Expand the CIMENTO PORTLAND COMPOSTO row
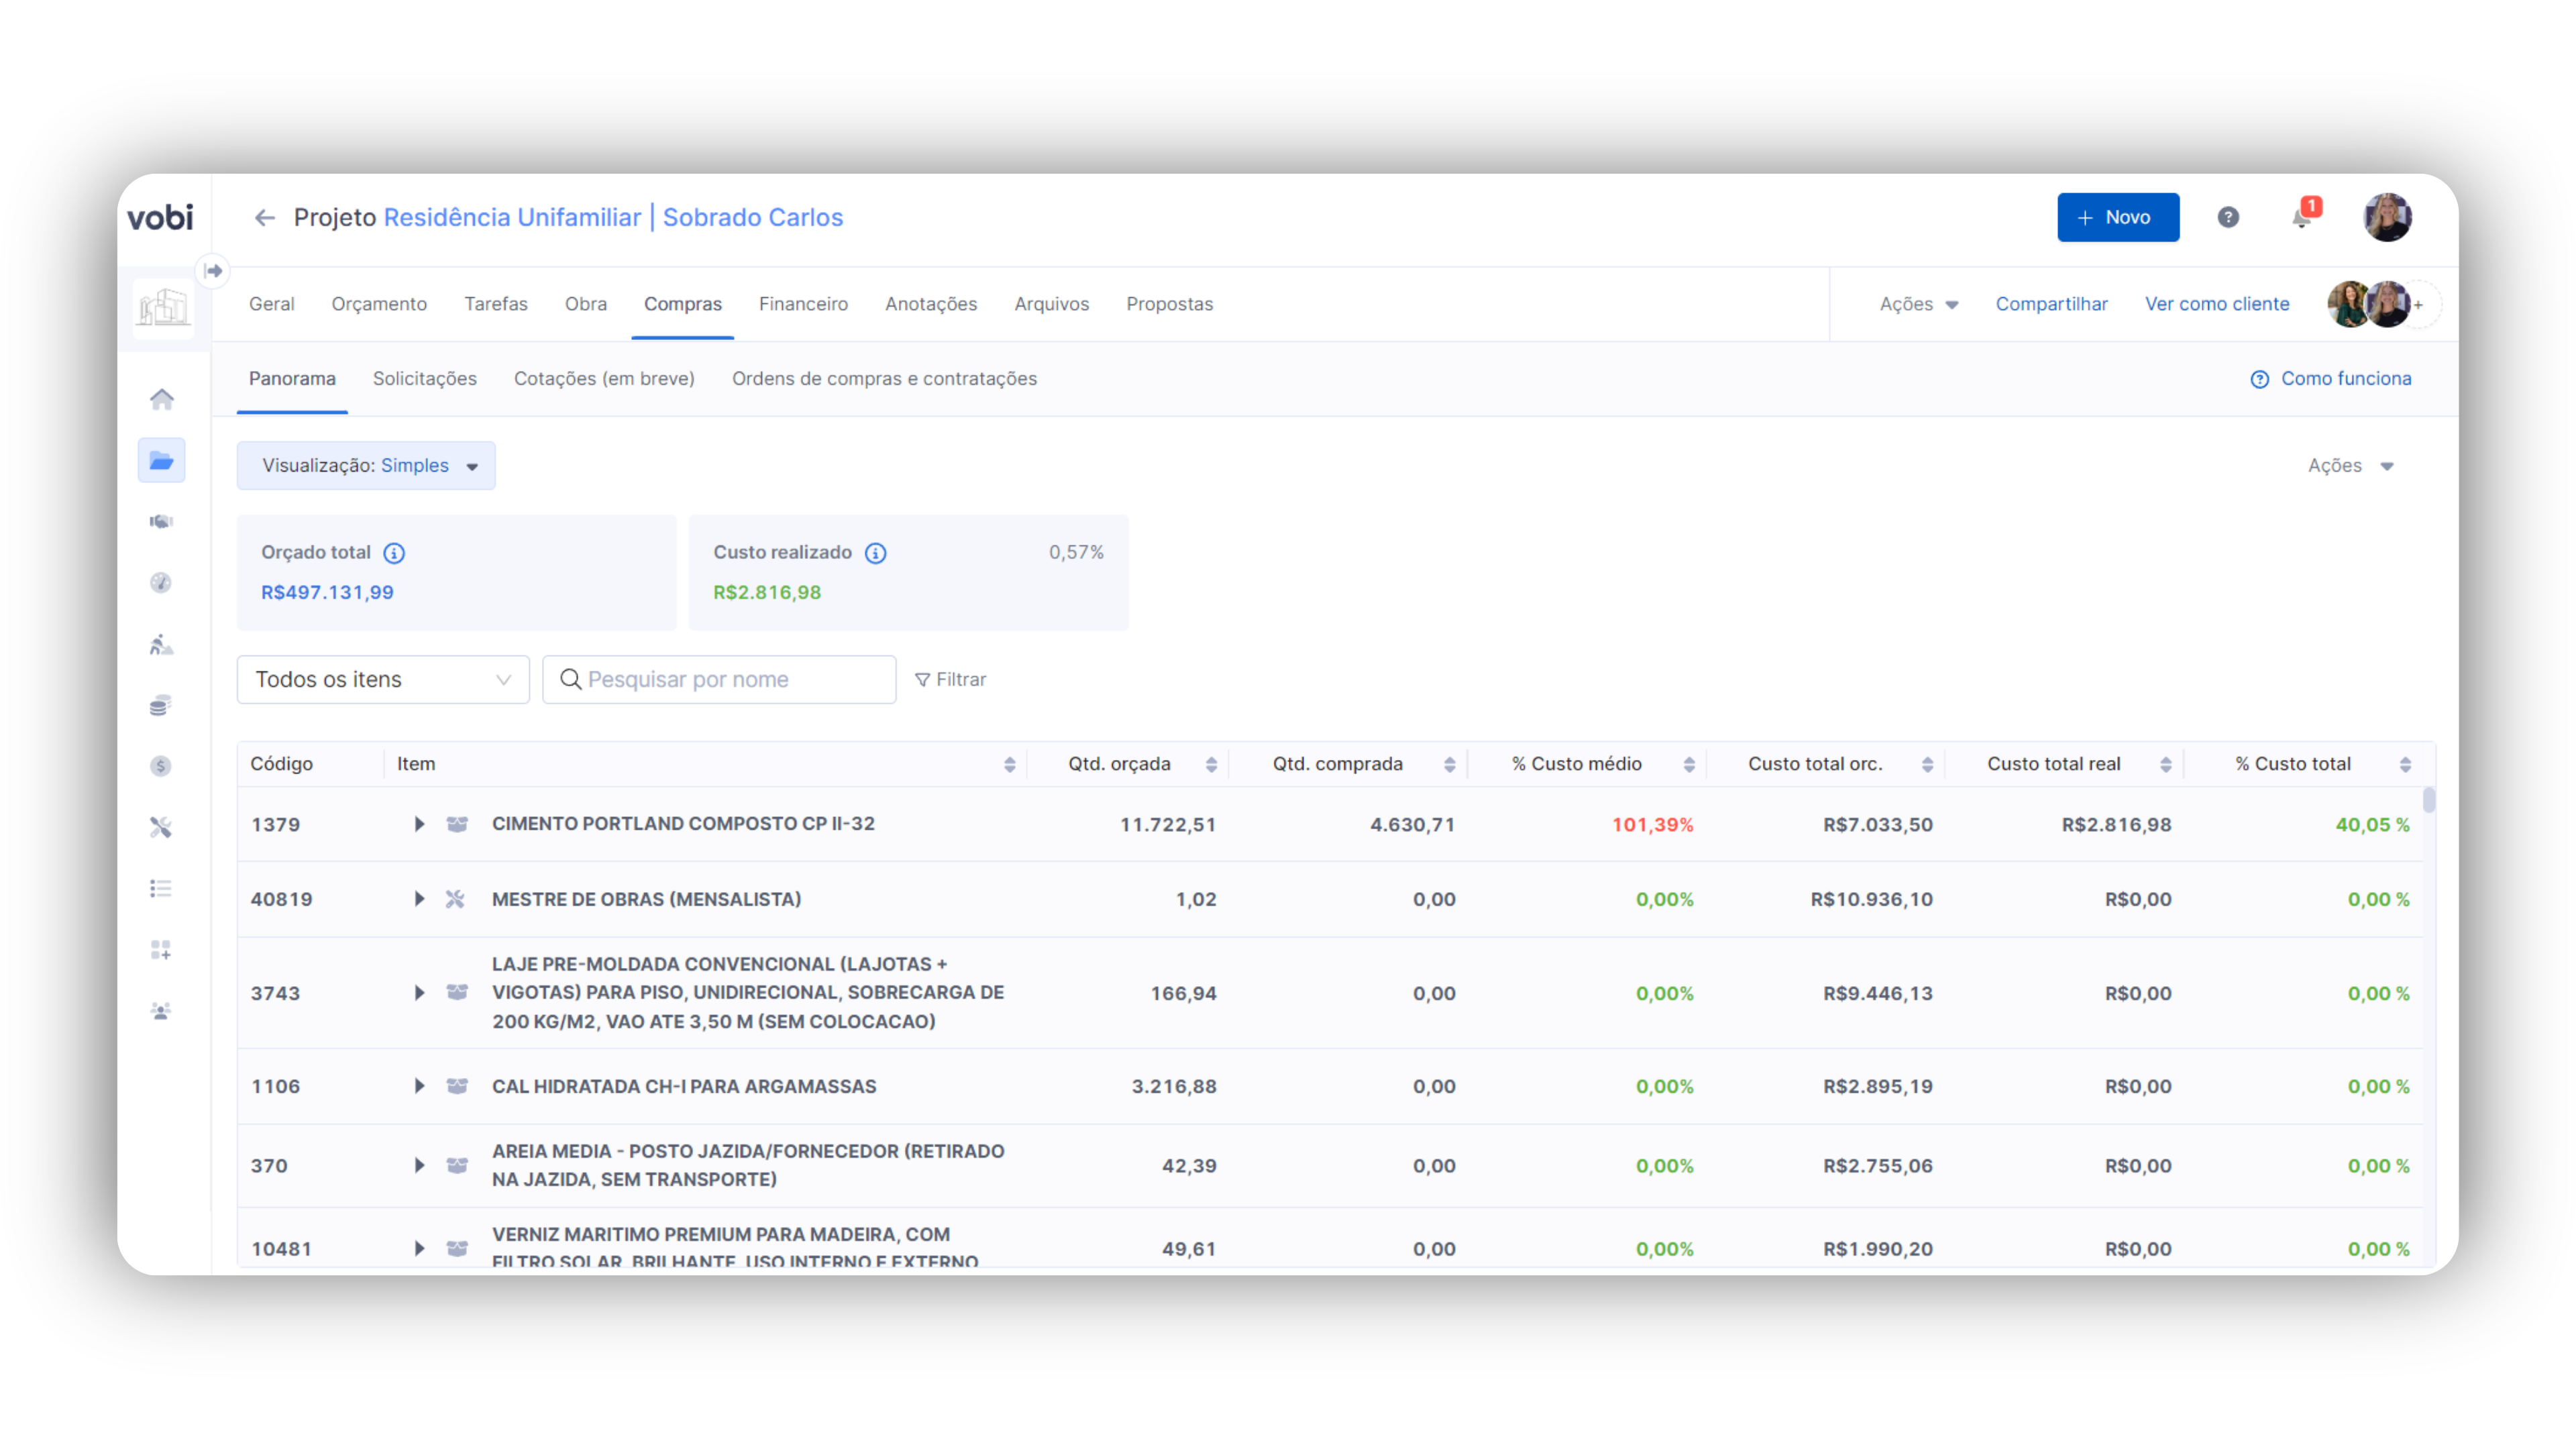Screen dimensions: 2576x1449 (419, 825)
